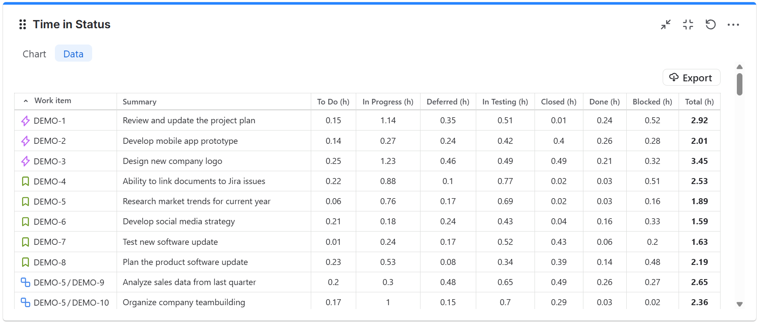Open the DEMO-7 work item link
Screen dimensions: 760x324
(50, 242)
